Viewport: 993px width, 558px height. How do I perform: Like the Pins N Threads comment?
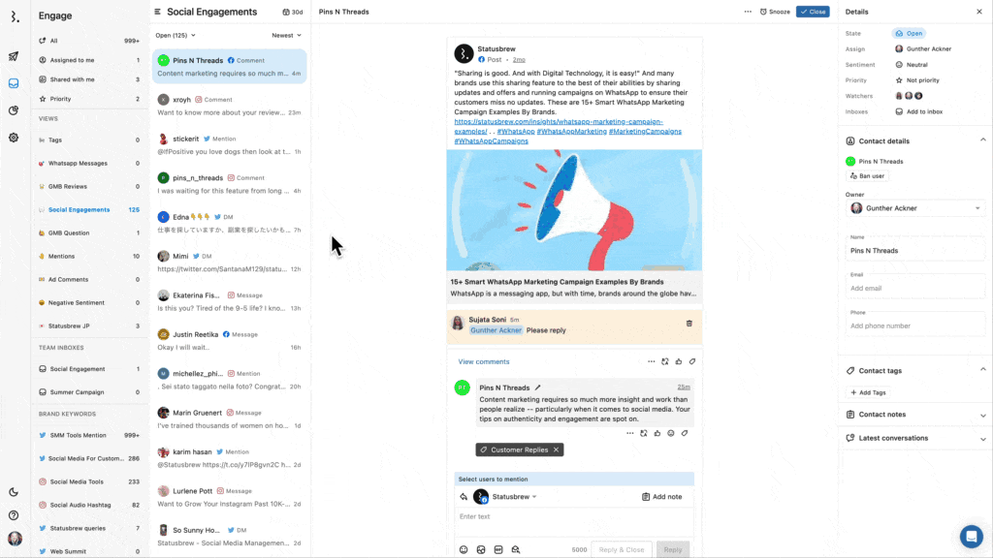pyautogui.click(x=657, y=433)
